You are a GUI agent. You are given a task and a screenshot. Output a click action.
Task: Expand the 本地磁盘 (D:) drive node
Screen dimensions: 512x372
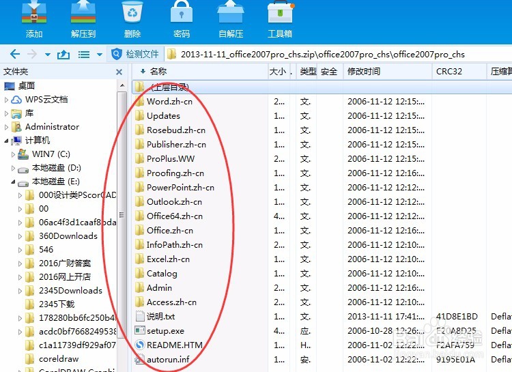click(x=13, y=168)
